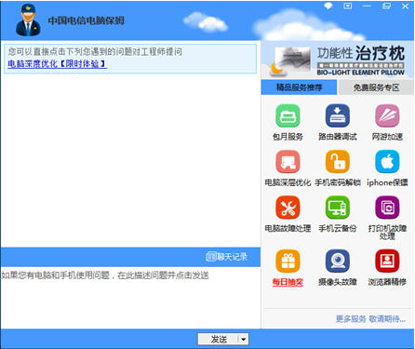
Task: Launch the 网游加速 game acceleration icon
Action: point(387,115)
